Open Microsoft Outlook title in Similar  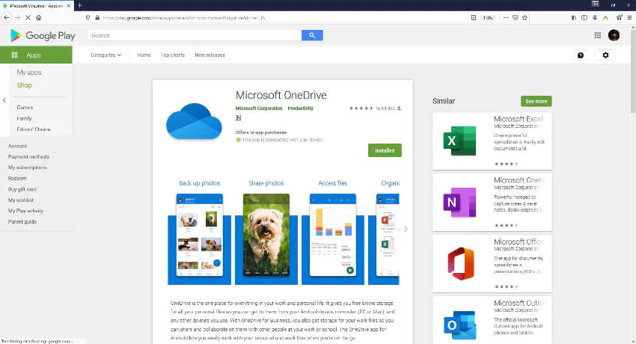519,303
